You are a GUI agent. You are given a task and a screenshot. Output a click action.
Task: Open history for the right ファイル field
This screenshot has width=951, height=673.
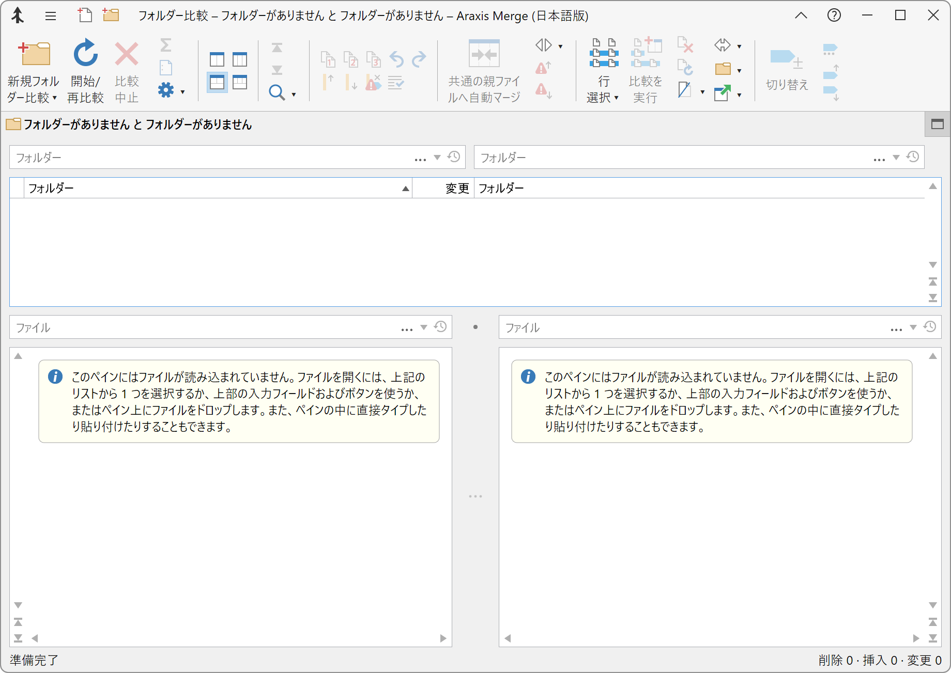click(x=930, y=327)
